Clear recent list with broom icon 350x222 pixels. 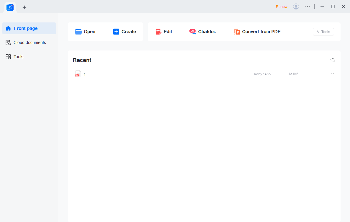click(x=333, y=60)
